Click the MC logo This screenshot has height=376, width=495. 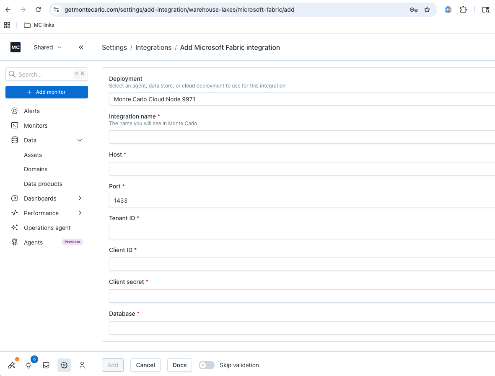[x=16, y=47]
